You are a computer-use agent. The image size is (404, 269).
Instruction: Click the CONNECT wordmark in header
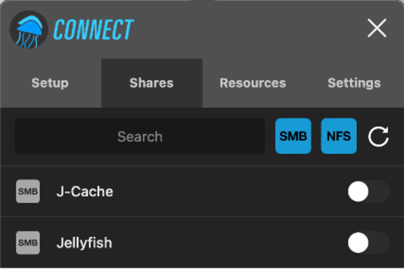pyautogui.click(x=93, y=30)
